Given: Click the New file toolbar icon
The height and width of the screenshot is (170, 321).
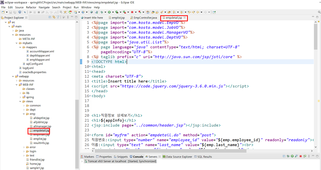Looking at the screenshot, I should 3,12.
